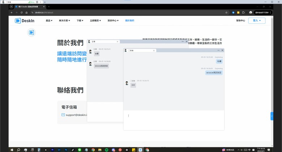282x152 pixels.
Task: Click the browser address bar URL
Action: point(44,13)
